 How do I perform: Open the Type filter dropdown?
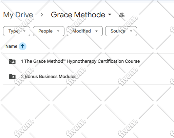pos(17,31)
